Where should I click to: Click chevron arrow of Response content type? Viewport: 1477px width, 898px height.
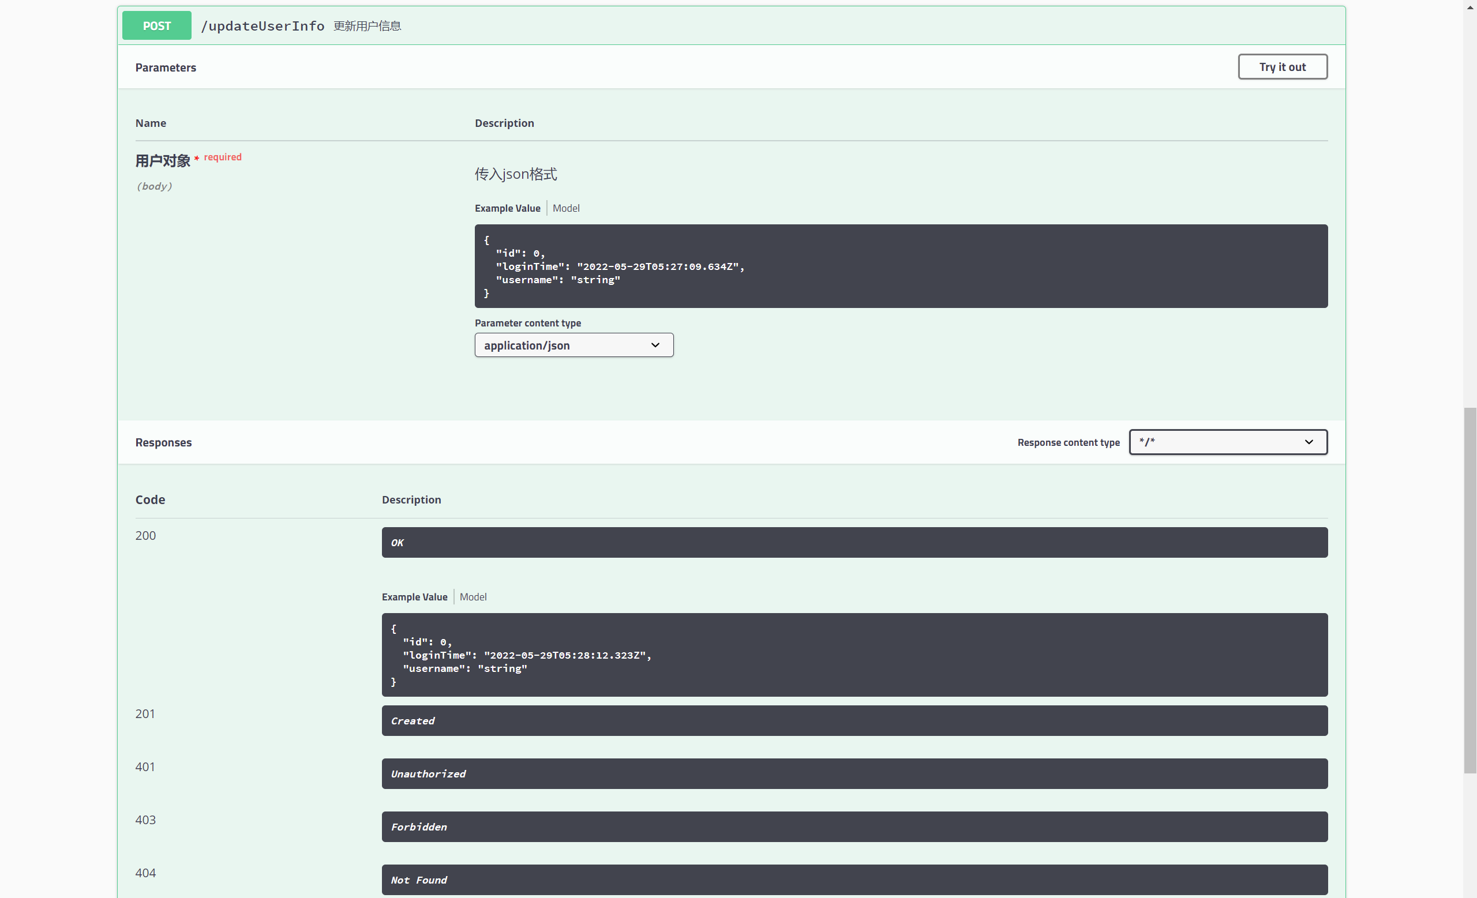(x=1309, y=442)
